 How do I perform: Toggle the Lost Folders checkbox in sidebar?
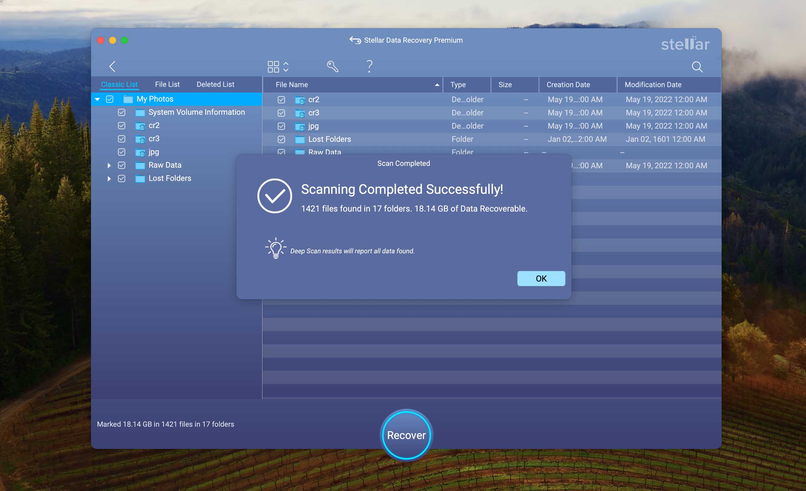tap(121, 178)
